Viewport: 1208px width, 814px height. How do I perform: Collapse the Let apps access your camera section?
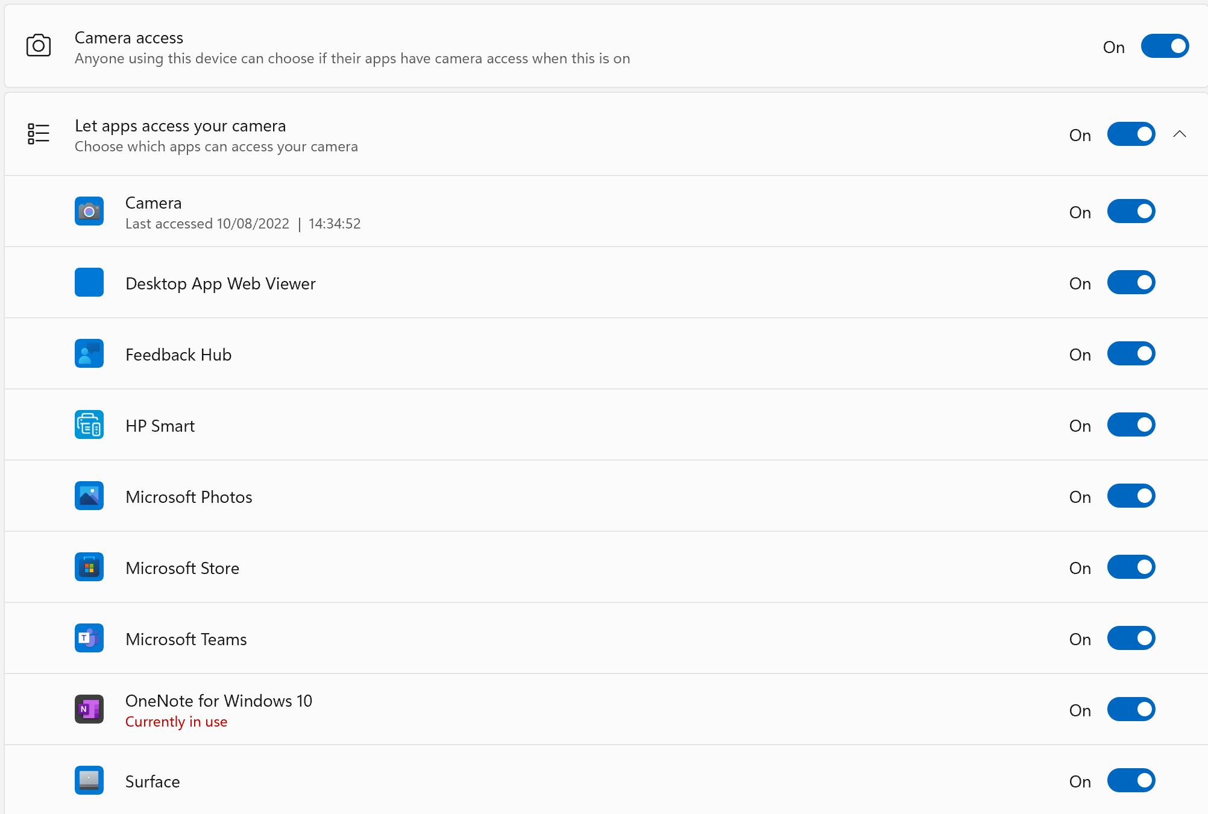[1180, 134]
